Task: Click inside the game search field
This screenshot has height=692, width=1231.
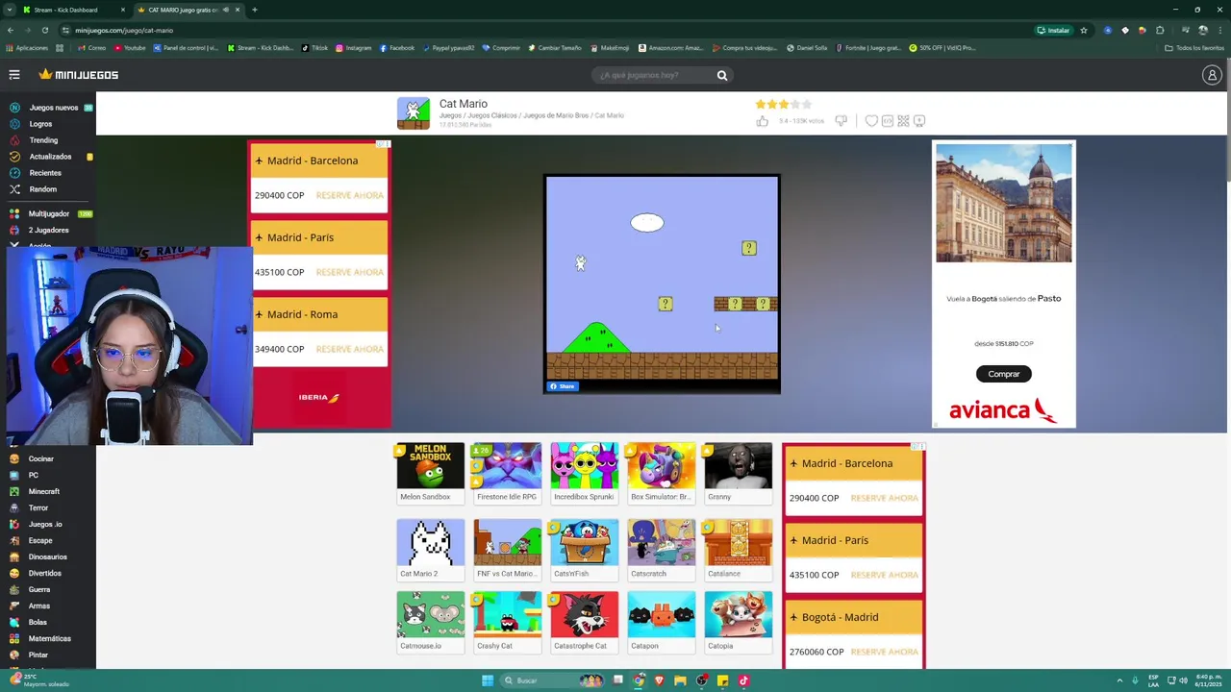Action: 654,75
